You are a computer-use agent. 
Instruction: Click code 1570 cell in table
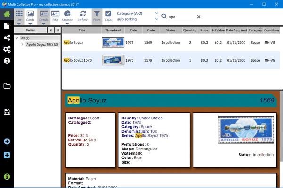coord(148,60)
